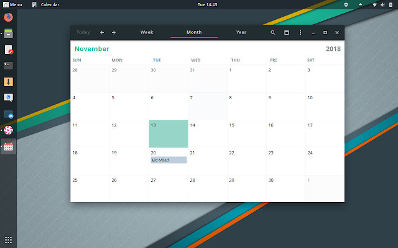Show the applications grid in dock
The width and height of the screenshot is (398, 248).
pyautogui.click(x=8, y=240)
